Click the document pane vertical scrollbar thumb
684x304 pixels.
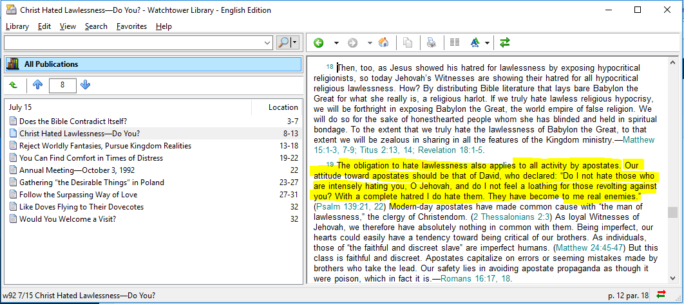(x=672, y=212)
